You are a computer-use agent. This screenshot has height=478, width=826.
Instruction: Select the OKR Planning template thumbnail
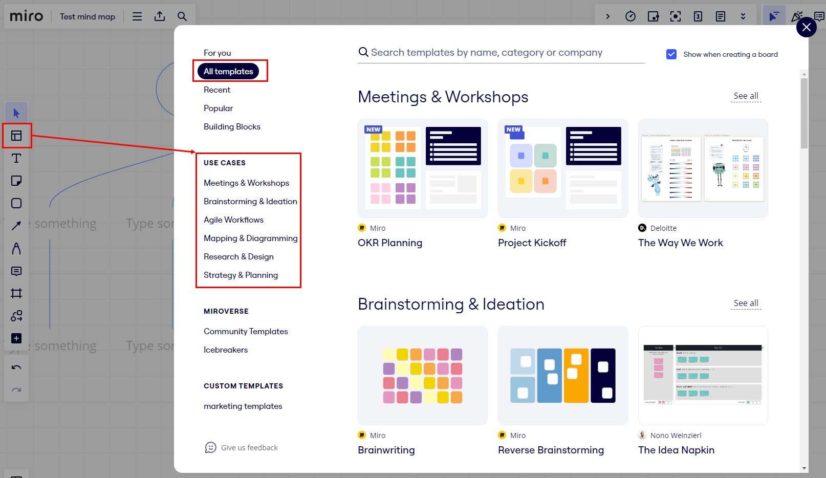(x=423, y=168)
